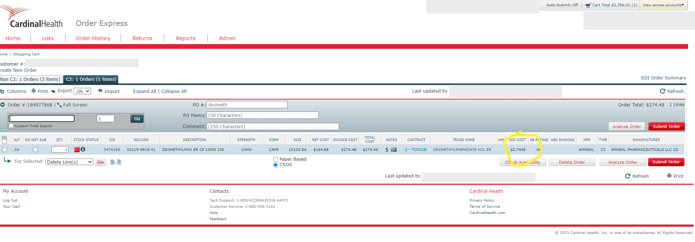The height and width of the screenshot is (242, 695).
Task: Click the green dollar sign notes icon
Action: [387, 149]
